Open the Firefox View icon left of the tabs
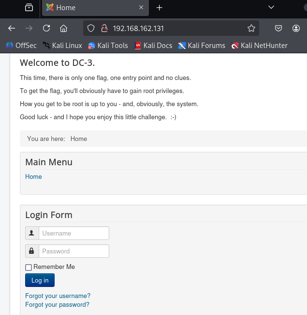 [x=29, y=8]
